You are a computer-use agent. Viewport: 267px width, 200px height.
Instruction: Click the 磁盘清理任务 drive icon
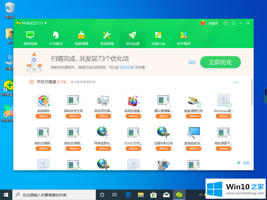(193, 101)
